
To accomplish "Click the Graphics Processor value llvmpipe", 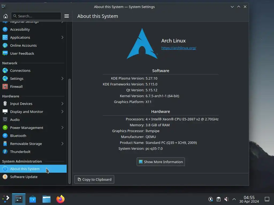I will tap(152, 131).
